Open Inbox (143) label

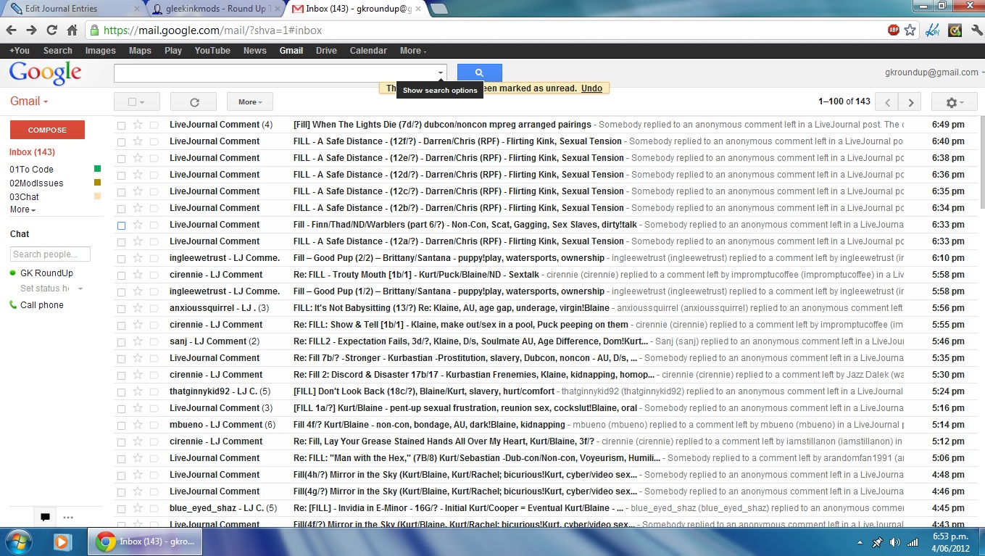coord(32,152)
